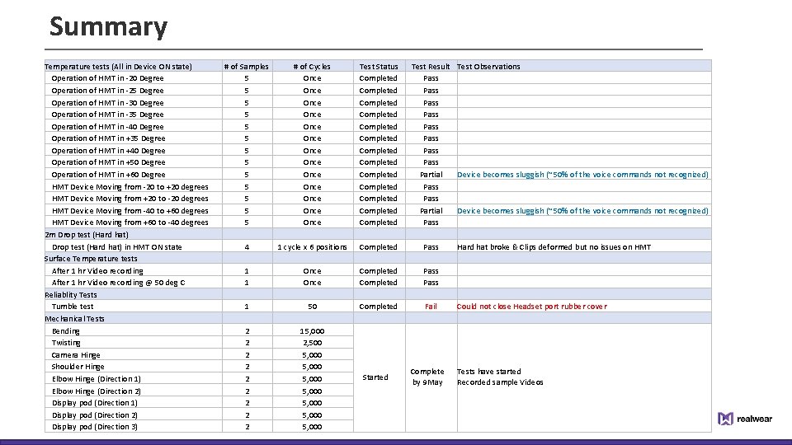
Task: Select 'Elbow Hinge (Direction 2)' row label
Action: click(96, 391)
